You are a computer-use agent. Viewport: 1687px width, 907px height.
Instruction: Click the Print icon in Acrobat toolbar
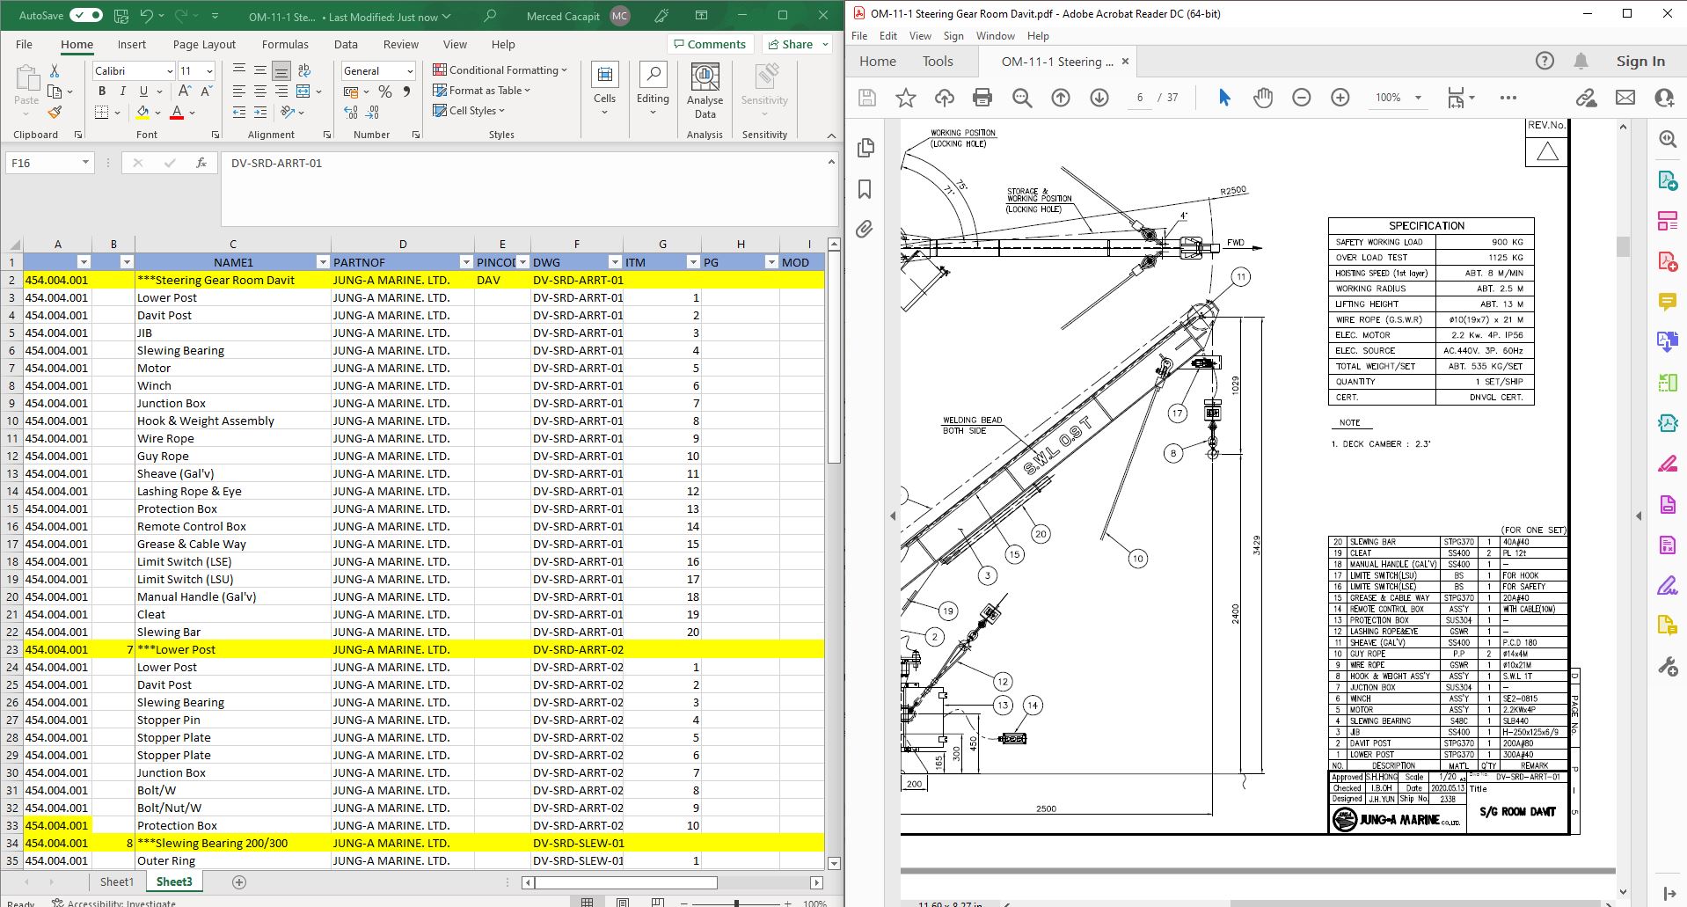(982, 98)
